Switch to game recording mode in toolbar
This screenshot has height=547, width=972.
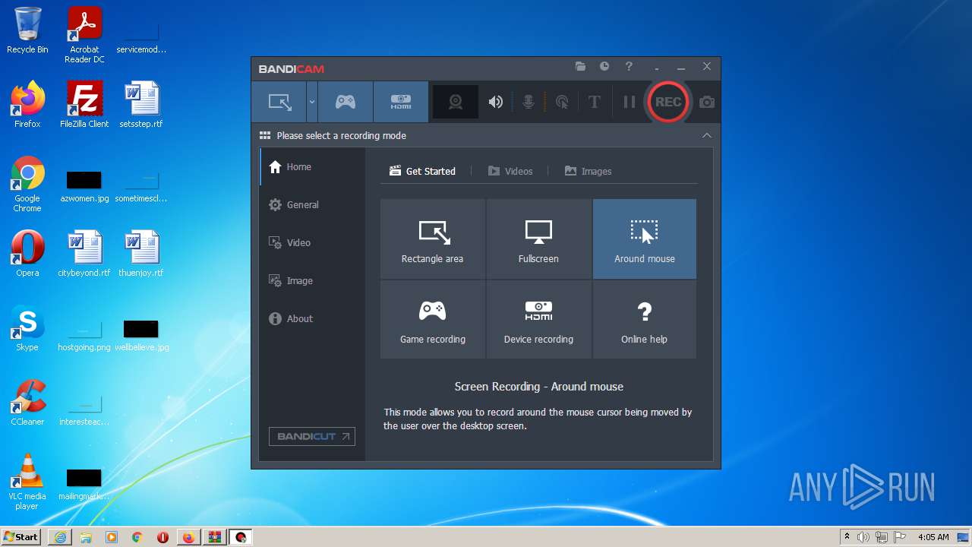click(346, 102)
